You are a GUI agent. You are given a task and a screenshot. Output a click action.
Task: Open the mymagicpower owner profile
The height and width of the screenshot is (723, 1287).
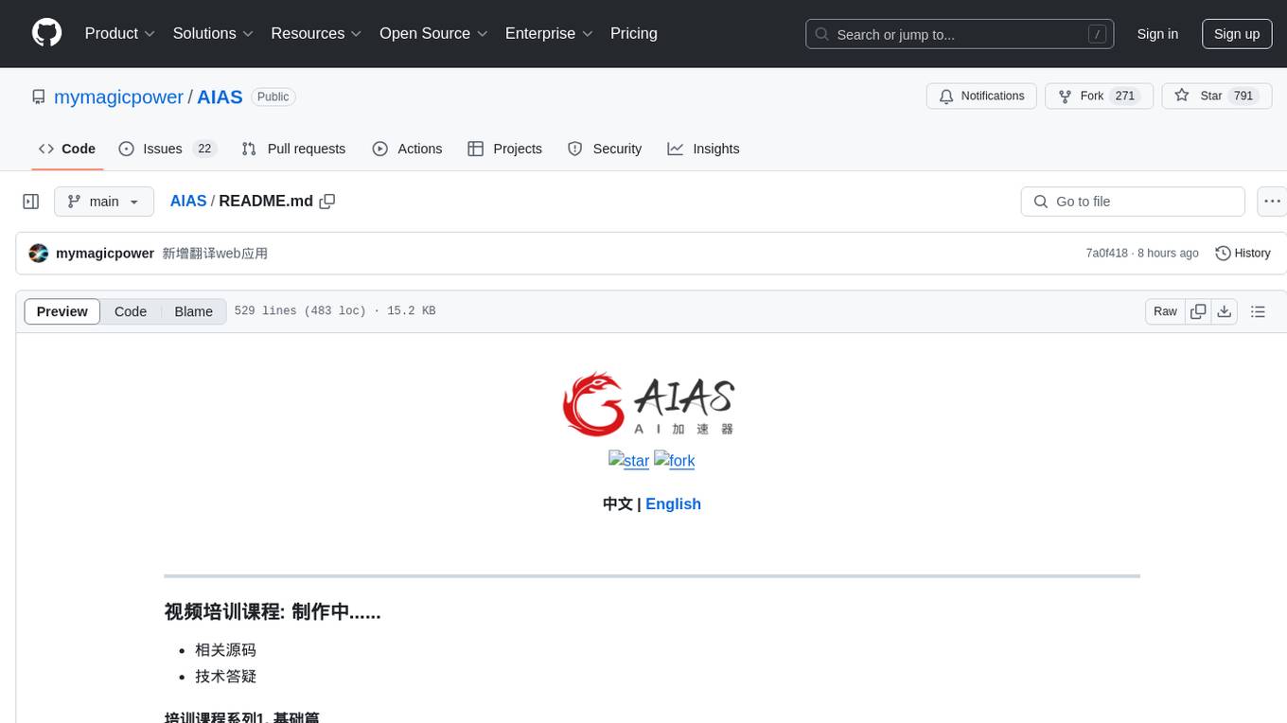coord(119,97)
